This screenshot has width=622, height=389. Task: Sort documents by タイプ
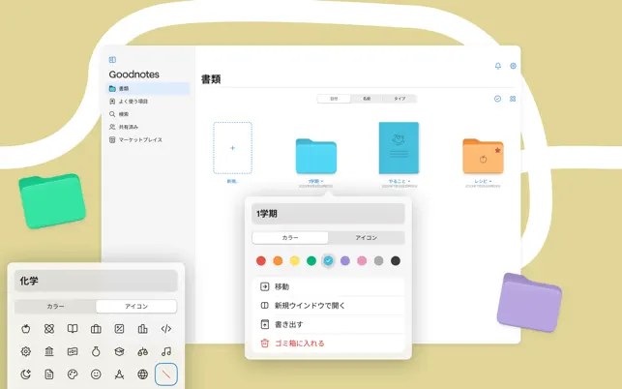(400, 99)
